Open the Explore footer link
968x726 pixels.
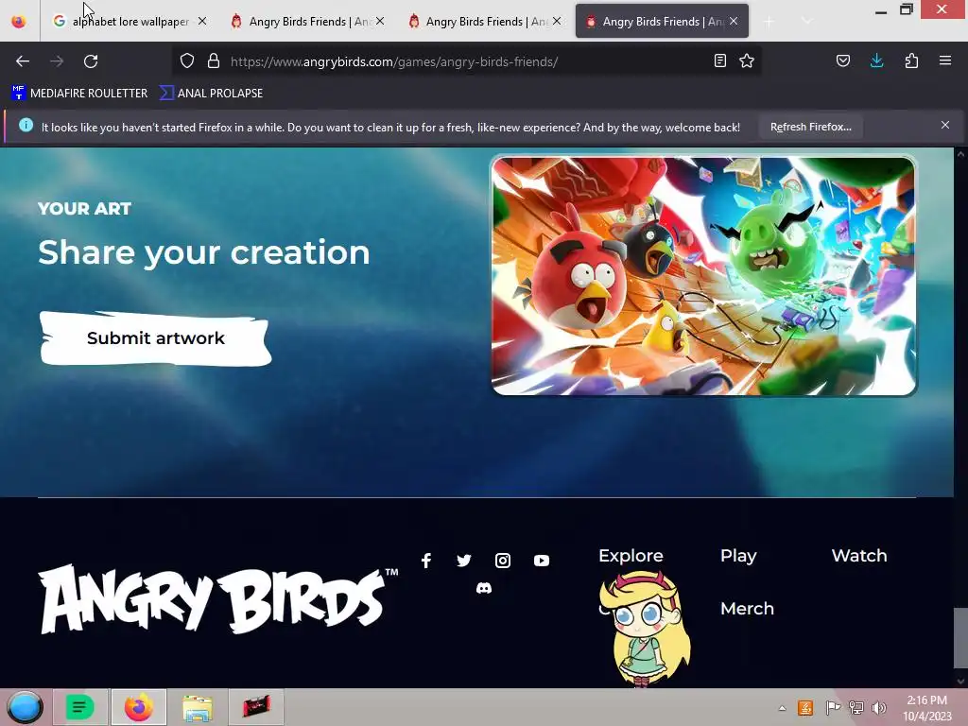pyautogui.click(x=631, y=556)
